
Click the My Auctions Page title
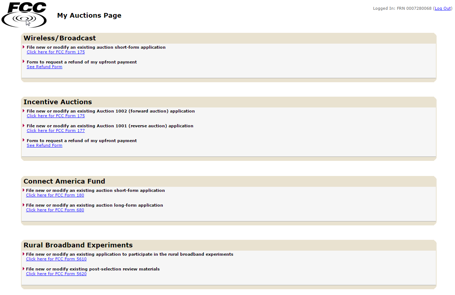(x=89, y=16)
